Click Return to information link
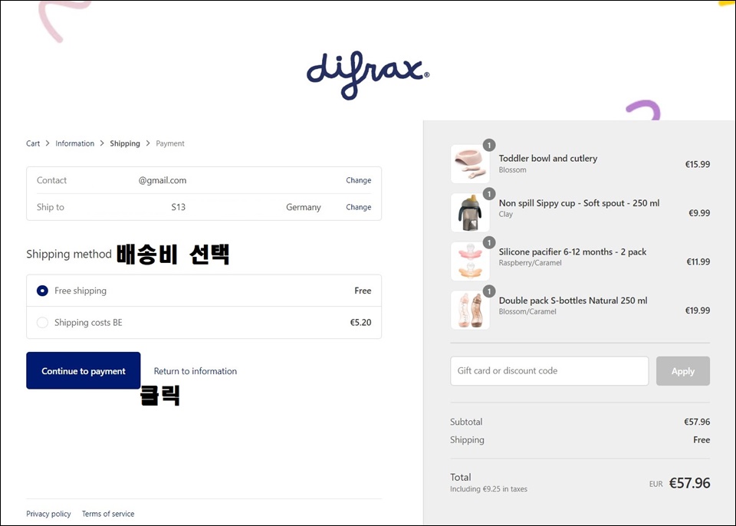The image size is (736, 526). click(x=195, y=371)
